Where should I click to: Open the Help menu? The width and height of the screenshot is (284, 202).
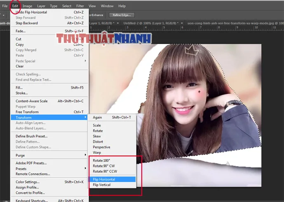pos(122,6)
